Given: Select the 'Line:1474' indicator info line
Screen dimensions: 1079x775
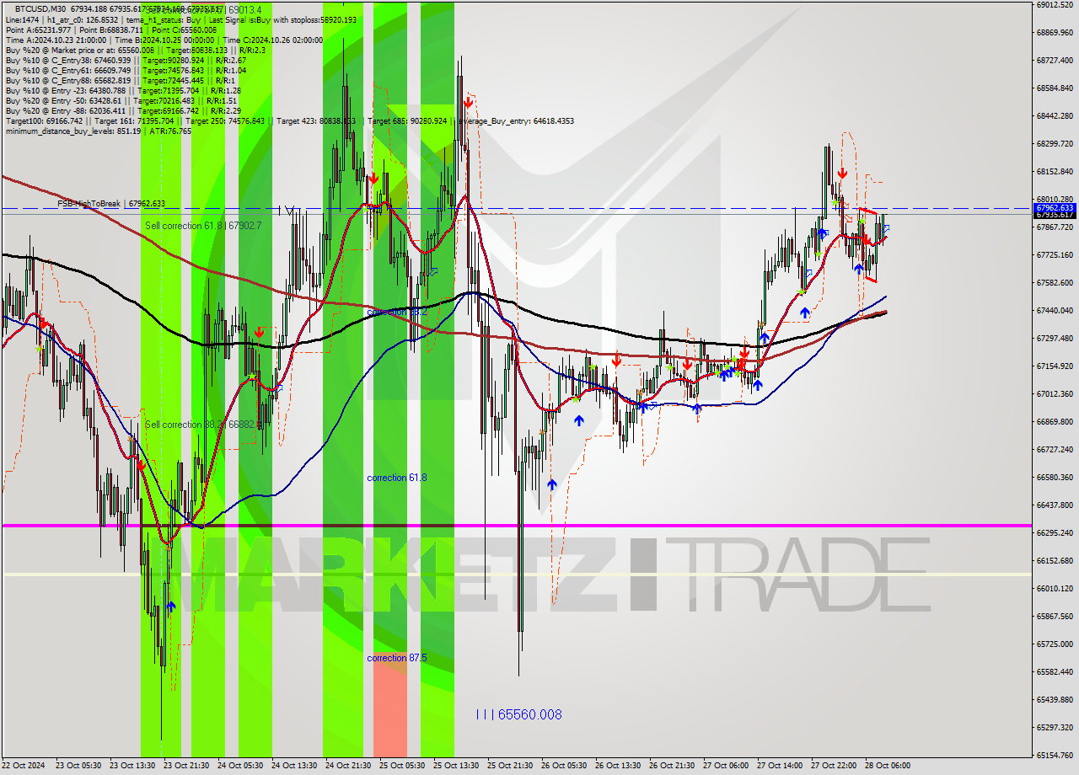Looking at the screenshot, I should [x=180, y=19].
